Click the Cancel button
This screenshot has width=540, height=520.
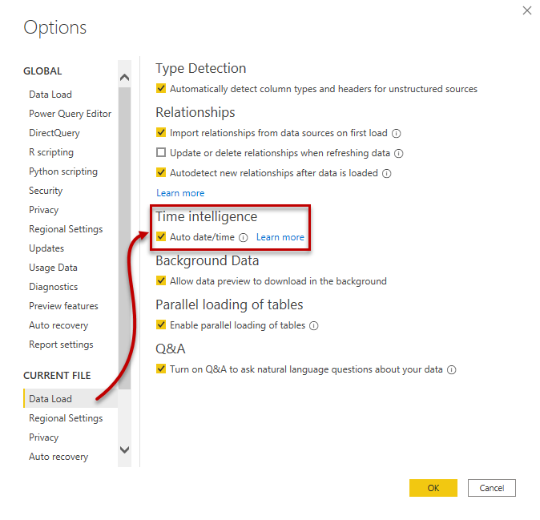492,488
